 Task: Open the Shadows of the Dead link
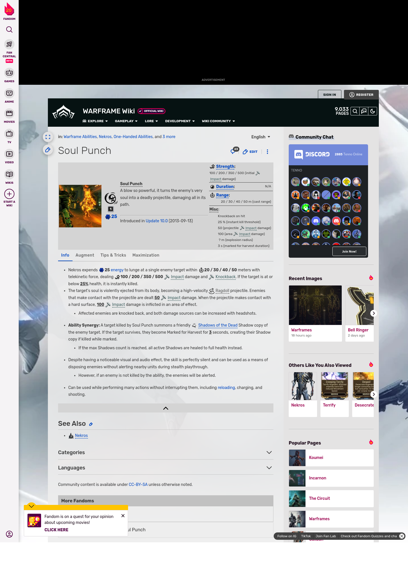pyautogui.click(x=218, y=325)
